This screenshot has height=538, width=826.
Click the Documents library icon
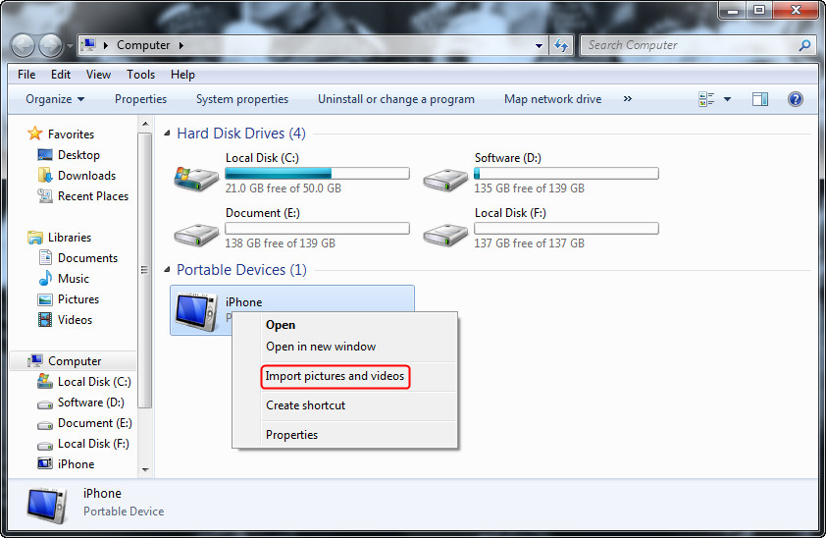(x=45, y=257)
